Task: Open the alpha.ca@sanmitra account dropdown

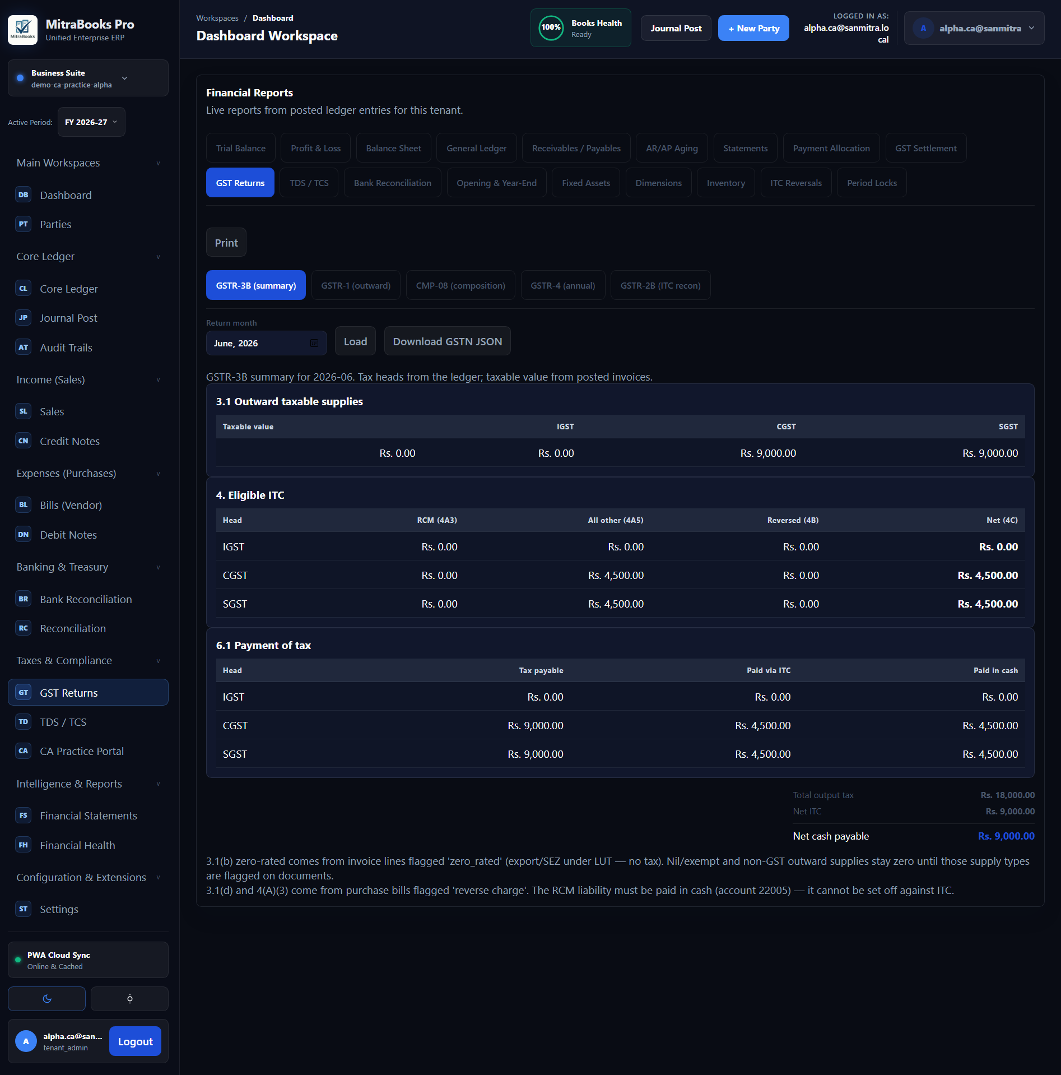Action: coord(974,28)
